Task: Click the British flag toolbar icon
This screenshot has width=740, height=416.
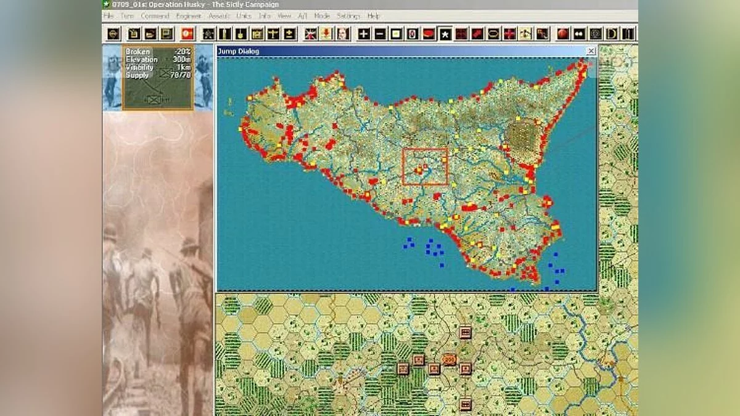Action: point(311,33)
